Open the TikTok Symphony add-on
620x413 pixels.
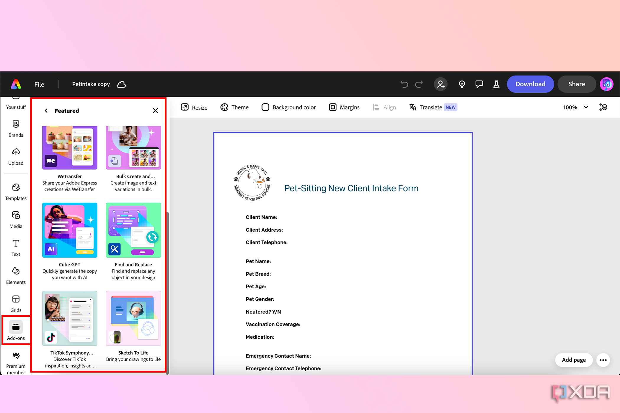tap(70, 330)
